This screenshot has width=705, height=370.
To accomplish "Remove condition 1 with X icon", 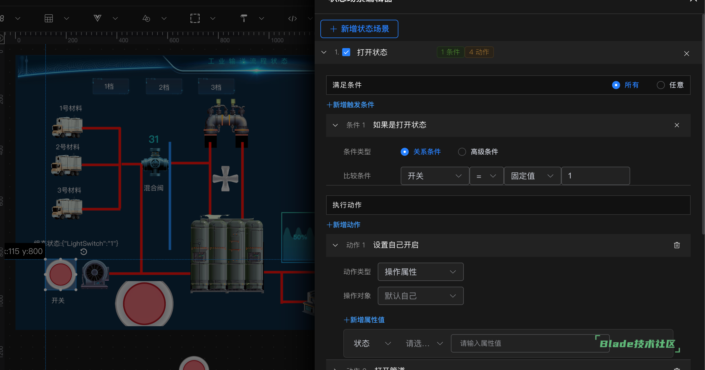I will pyautogui.click(x=677, y=125).
